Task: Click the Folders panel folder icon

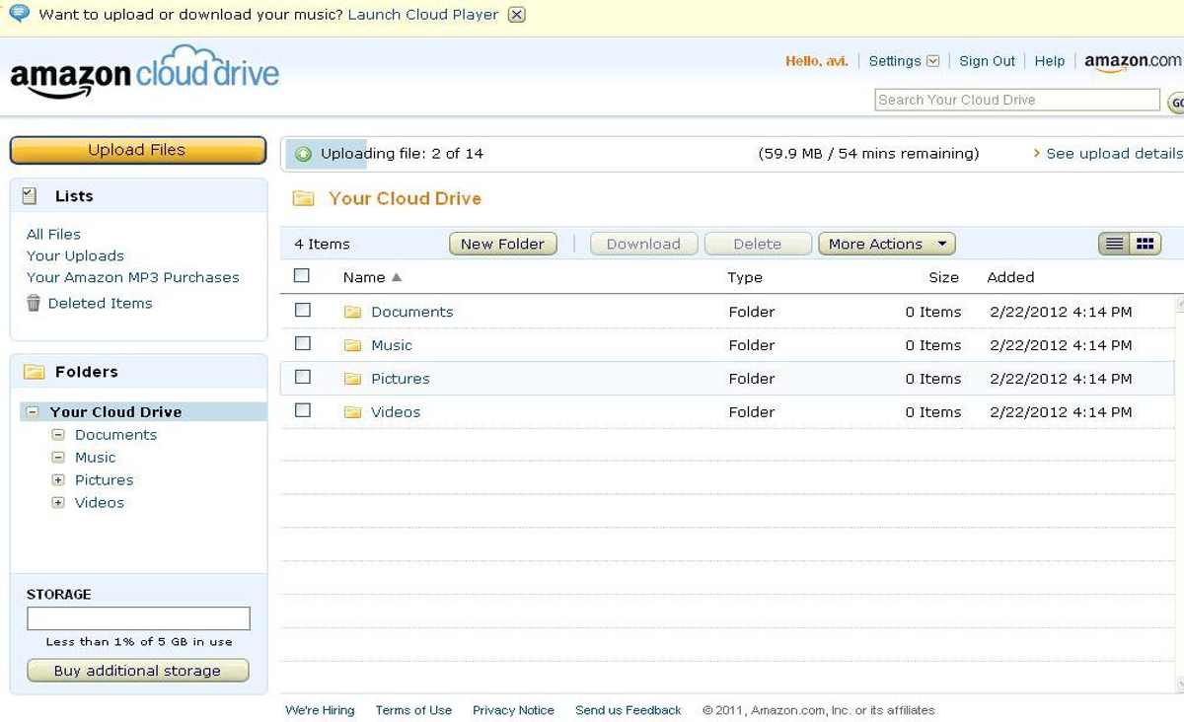Action: pos(35,372)
